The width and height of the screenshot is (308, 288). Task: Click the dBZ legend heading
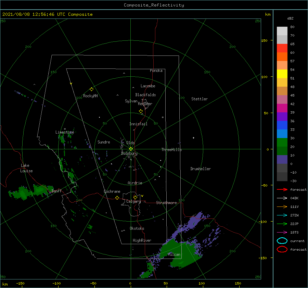coord(290,18)
